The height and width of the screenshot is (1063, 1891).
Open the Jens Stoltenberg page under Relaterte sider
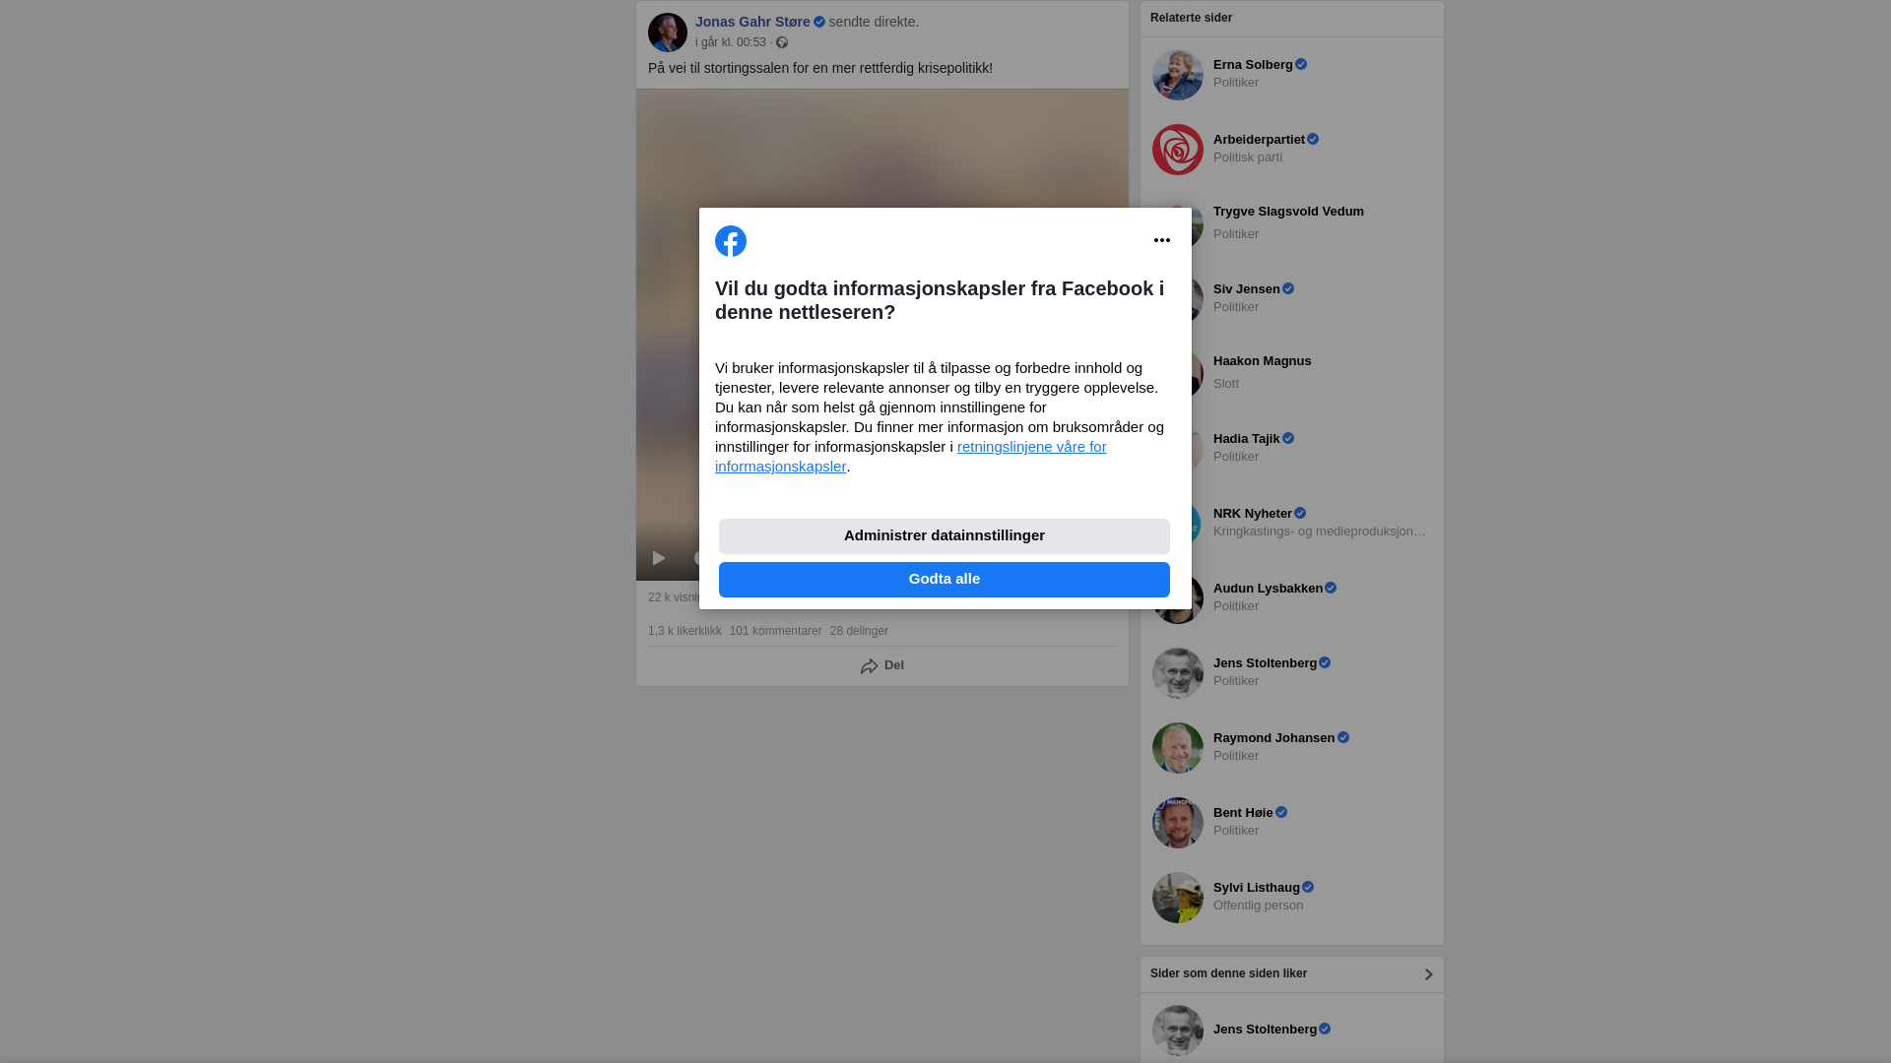point(1265,663)
